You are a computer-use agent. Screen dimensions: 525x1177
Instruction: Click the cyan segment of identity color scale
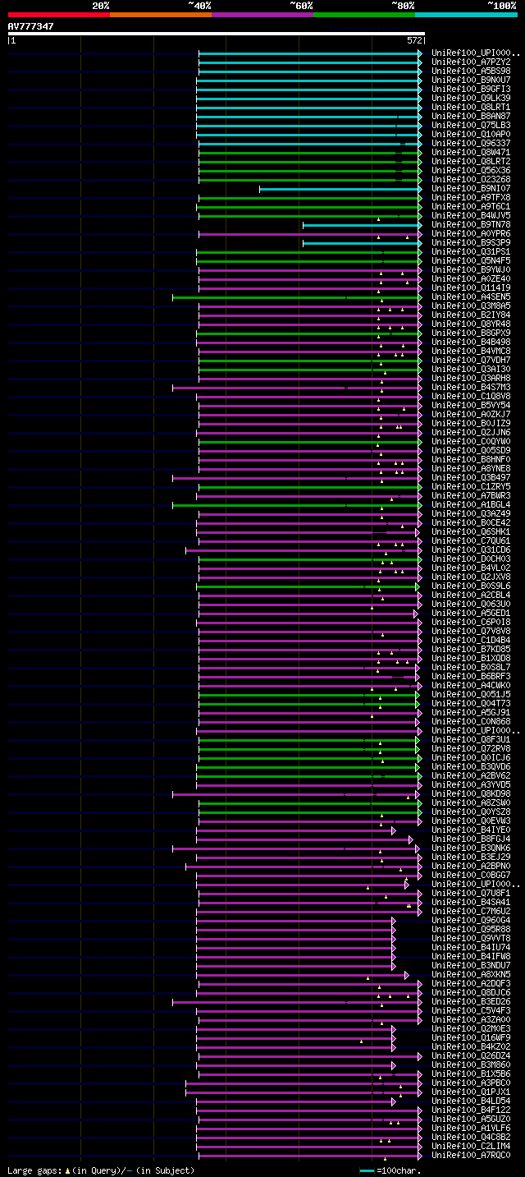[466, 15]
